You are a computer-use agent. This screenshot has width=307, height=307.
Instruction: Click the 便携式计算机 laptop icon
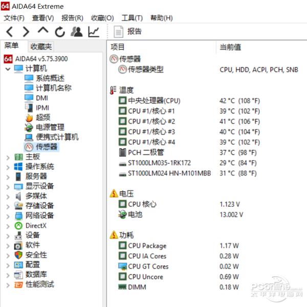pos(29,137)
